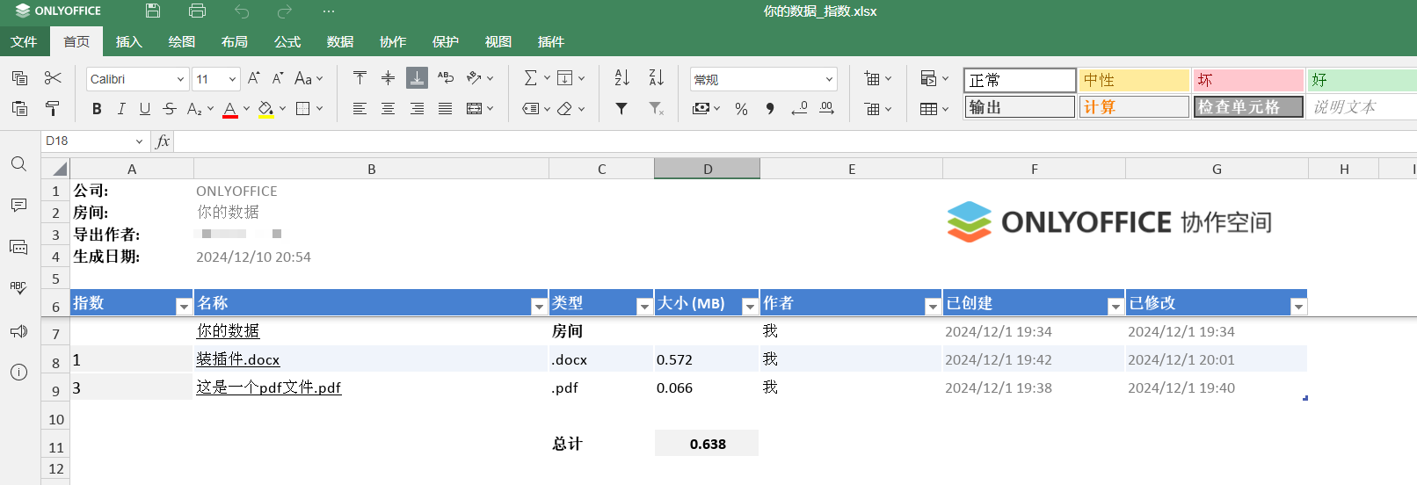The image size is (1417, 485).
Task: Increase font size
Action: pyautogui.click(x=253, y=78)
